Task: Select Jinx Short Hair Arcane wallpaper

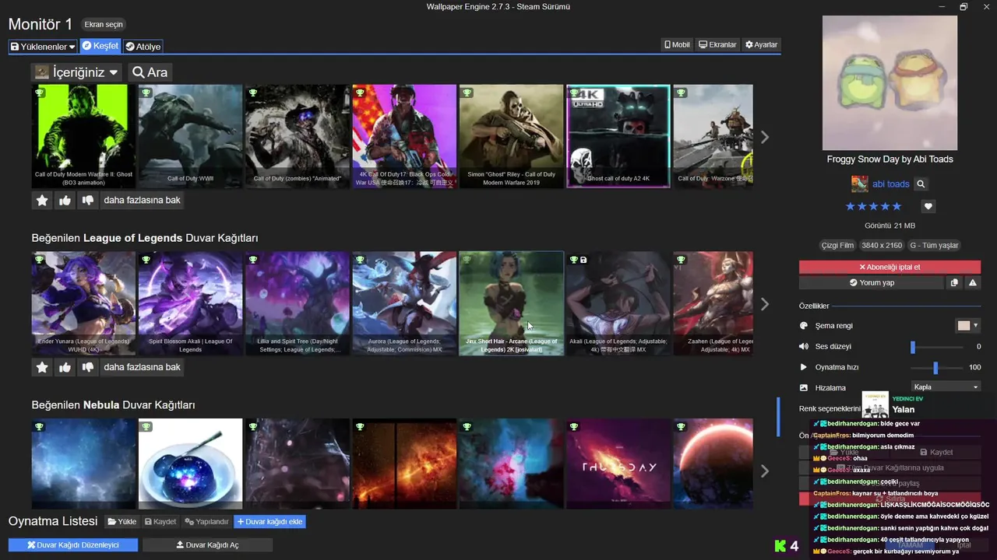Action: pos(511,303)
